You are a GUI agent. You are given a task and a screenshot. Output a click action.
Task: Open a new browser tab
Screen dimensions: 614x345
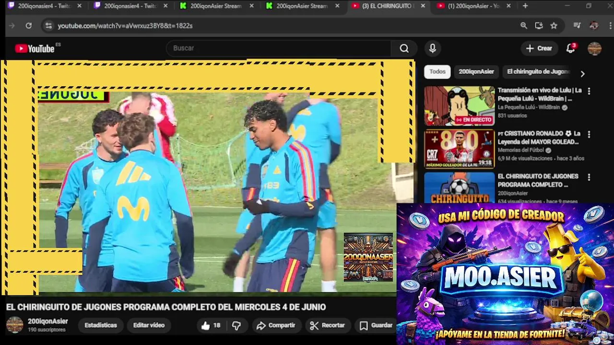tap(525, 6)
